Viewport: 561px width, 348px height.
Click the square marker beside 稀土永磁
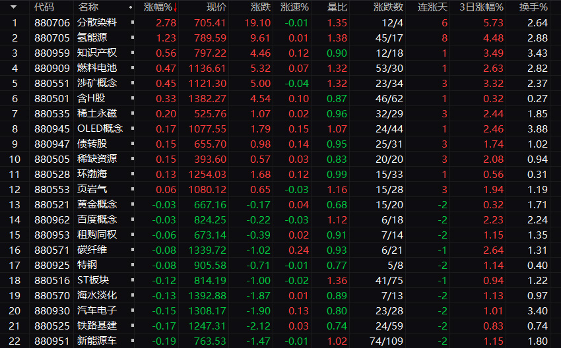coord(133,113)
